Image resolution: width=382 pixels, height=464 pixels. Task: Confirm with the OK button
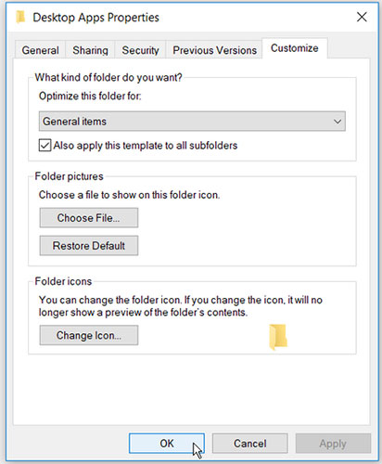coord(167,444)
